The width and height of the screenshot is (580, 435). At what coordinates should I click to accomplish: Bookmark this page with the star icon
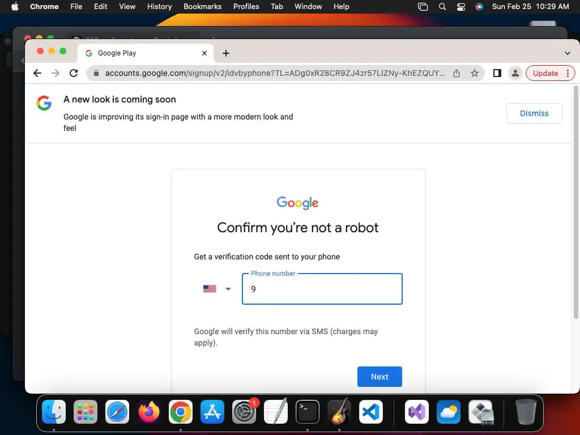coord(475,73)
